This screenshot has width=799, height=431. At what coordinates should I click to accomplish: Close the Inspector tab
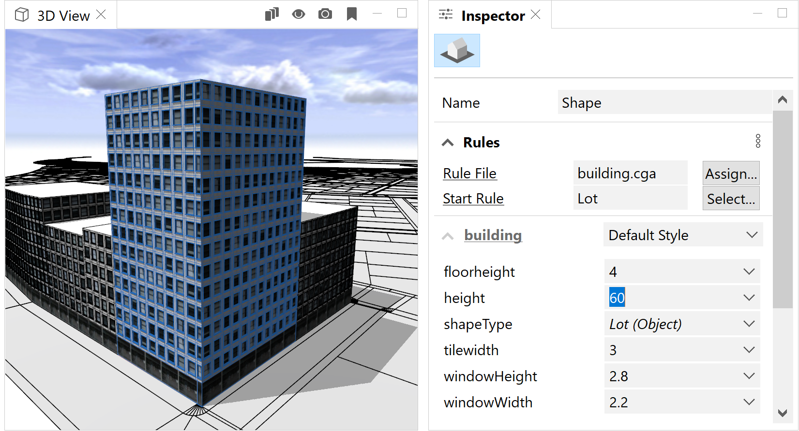click(x=535, y=14)
